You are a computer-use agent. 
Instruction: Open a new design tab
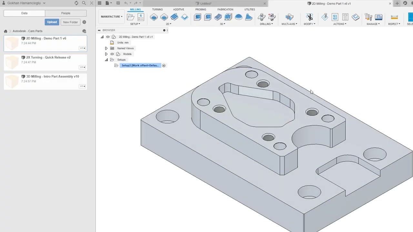coord(397,4)
